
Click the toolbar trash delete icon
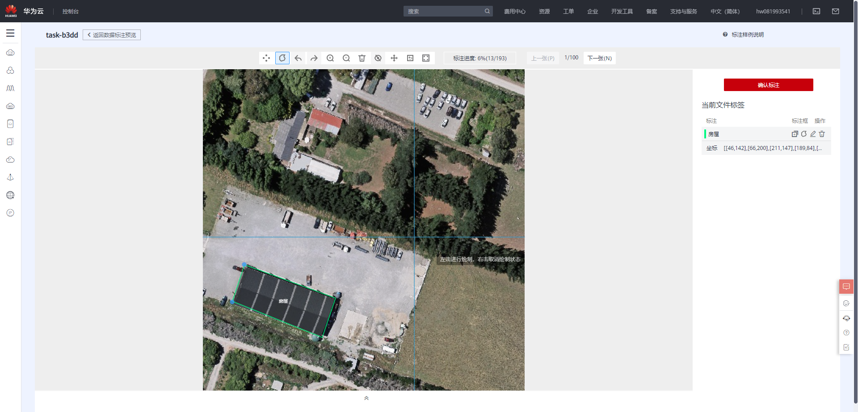click(x=362, y=58)
